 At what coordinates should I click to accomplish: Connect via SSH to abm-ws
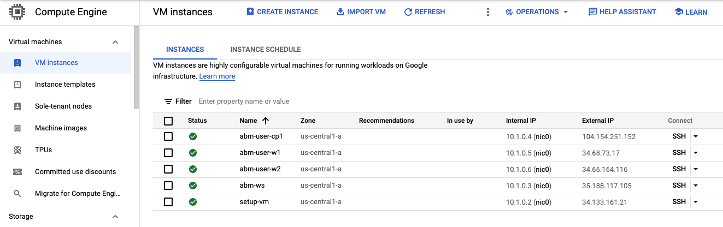[679, 186]
